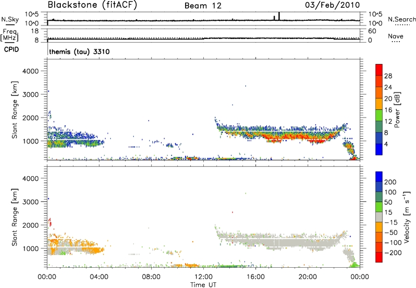Click the "Power [dB]" colorbar title
This screenshot has height=288, width=416.
pyautogui.click(x=397, y=110)
